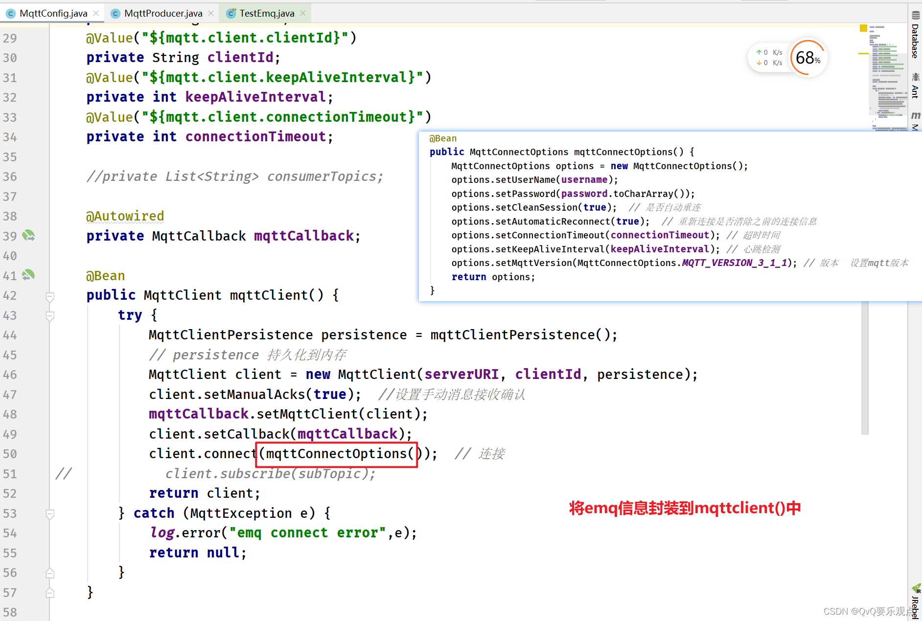The width and height of the screenshot is (922, 621).
Task: Click the yellow warning stripe in error gutter
Action: [x=863, y=53]
